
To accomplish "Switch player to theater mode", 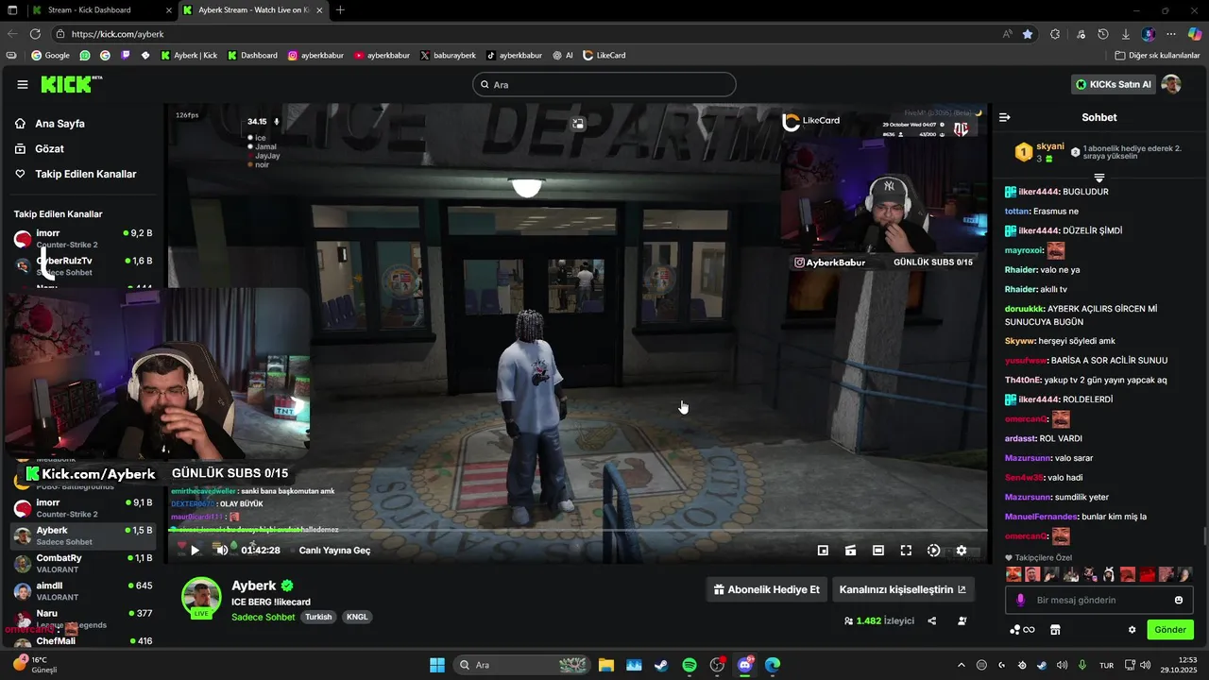I will pyautogui.click(x=878, y=550).
